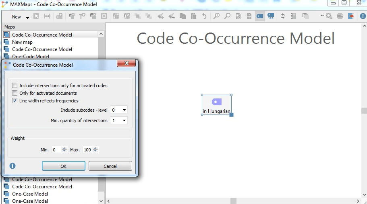Open MAXMaps settings gears icon
The image size is (367, 204).
click(x=329, y=16)
